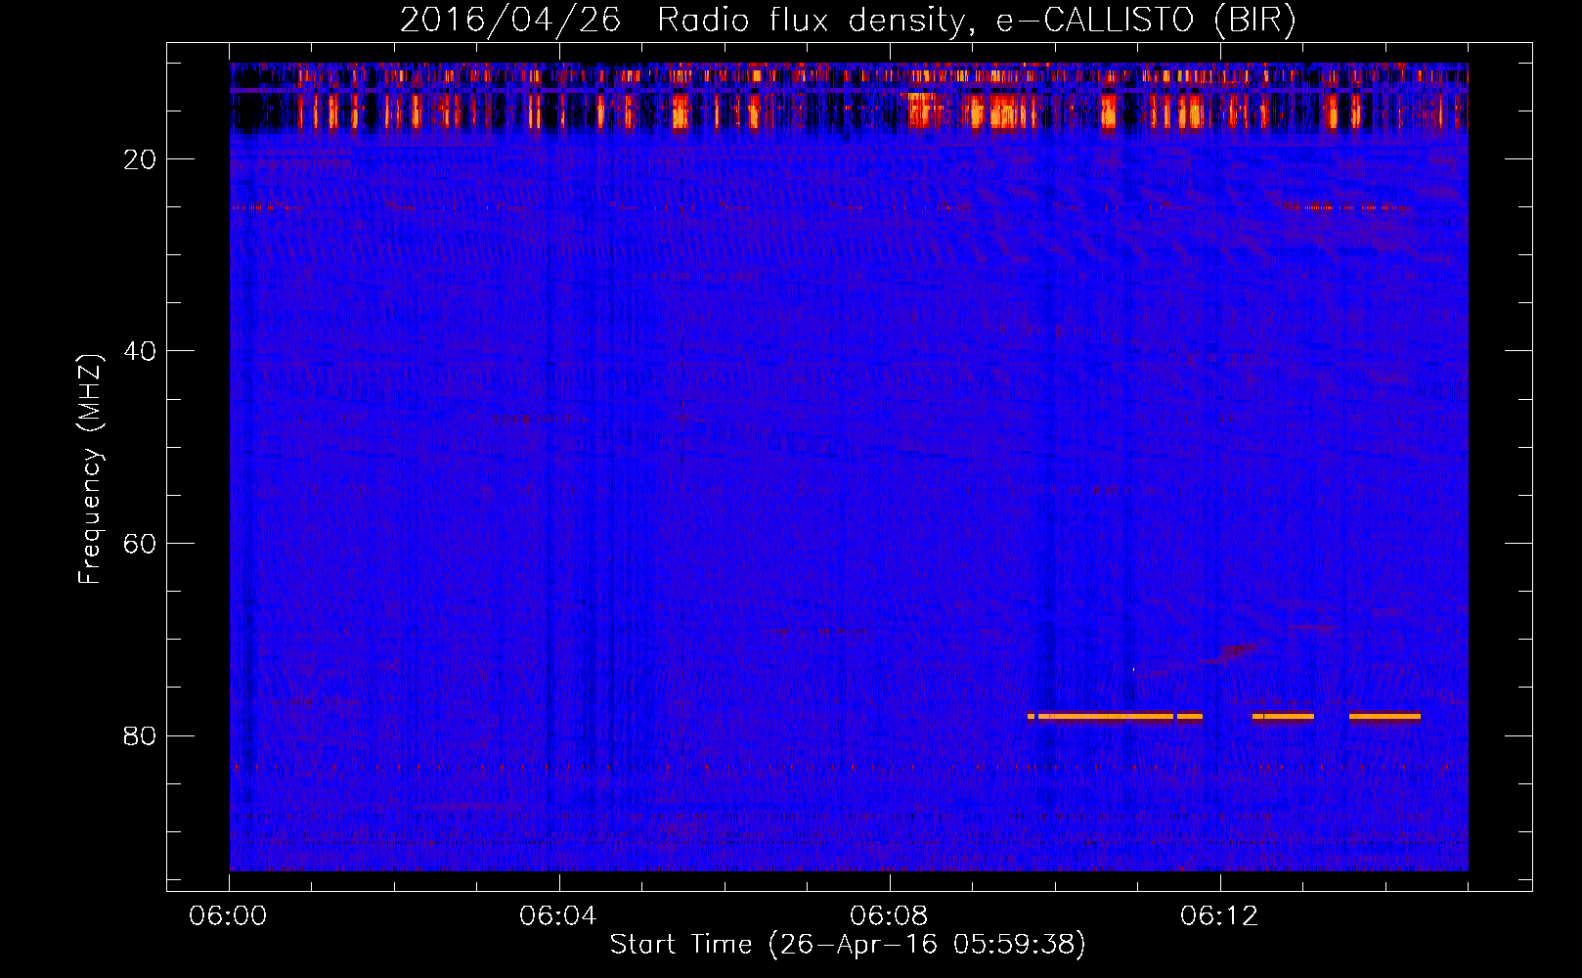Image resolution: width=1582 pixels, height=978 pixels.
Task: Click the dark red drifting streak near 70 MHz
Action: pyautogui.click(x=1231, y=652)
